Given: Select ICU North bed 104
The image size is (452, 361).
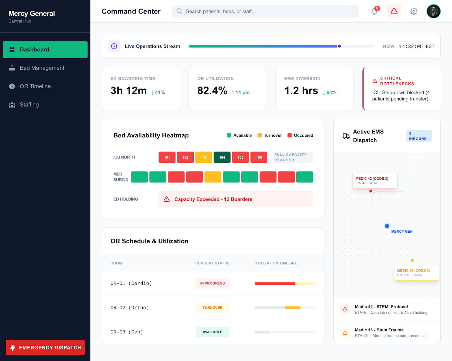Looking at the screenshot, I should (222, 157).
